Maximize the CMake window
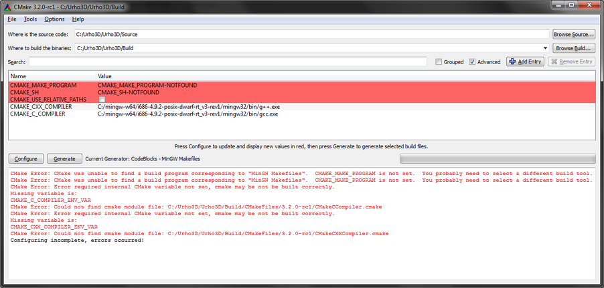The height and width of the screenshot is (288, 604). pyautogui.click(x=571, y=5)
